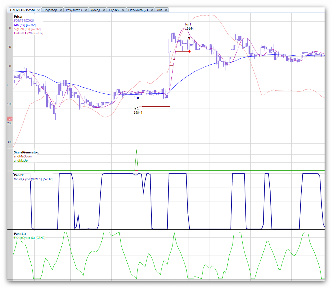Close the GZH2:FORTS:5M chart tab
332x288 pixels.
tap(39, 10)
